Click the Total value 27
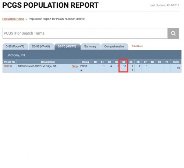184x168 pixels. pyautogui.click(x=178, y=68)
